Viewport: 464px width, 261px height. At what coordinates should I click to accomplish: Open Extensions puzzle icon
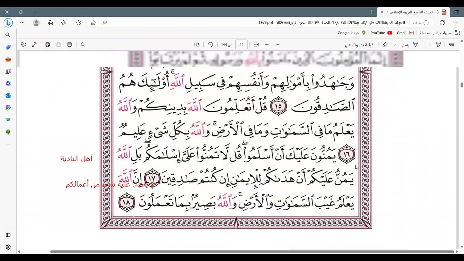click(x=78, y=23)
